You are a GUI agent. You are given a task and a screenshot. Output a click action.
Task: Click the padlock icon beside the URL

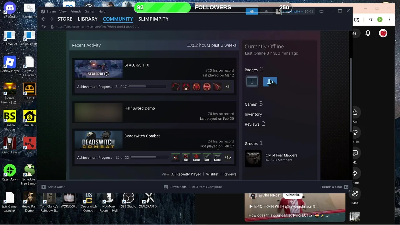(52, 27)
